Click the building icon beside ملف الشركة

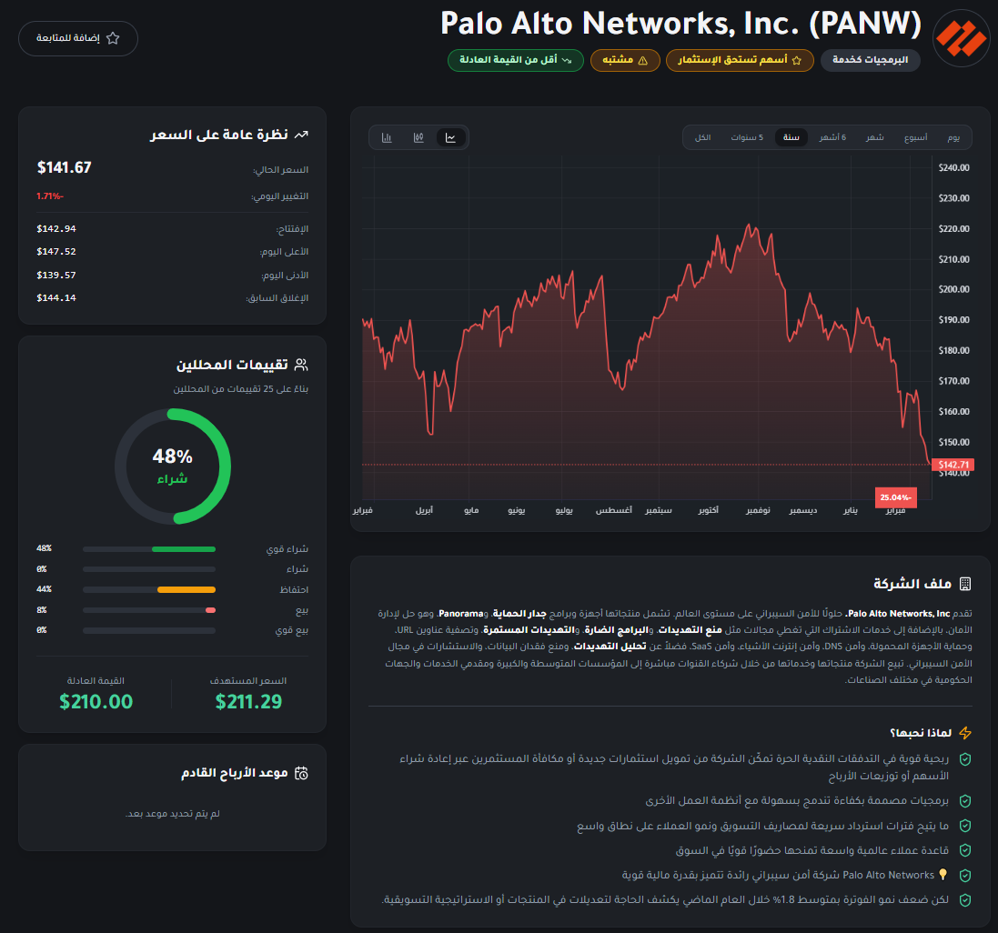(965, 584)
